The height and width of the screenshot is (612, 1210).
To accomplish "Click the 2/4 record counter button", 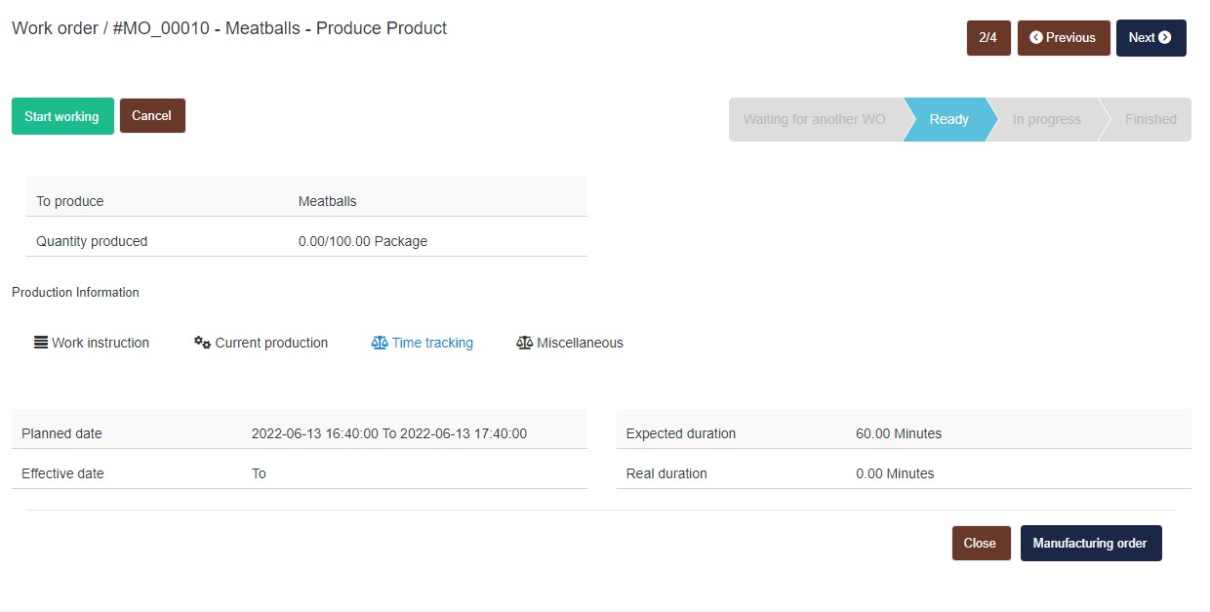I will click(988, 38).
